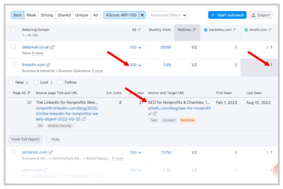Click 737M monthly visits value
The height and width of the screenshot is (189, 283).
(x=166, y=153)
